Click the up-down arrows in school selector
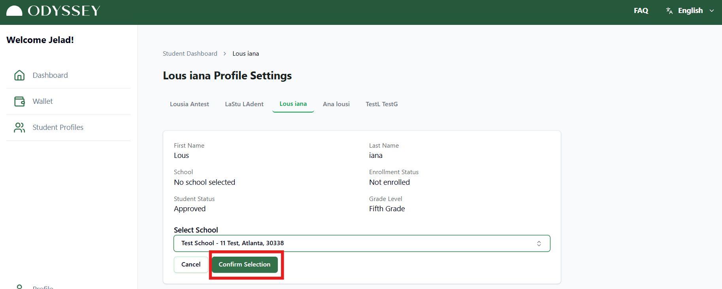 (x=539, y=244)
